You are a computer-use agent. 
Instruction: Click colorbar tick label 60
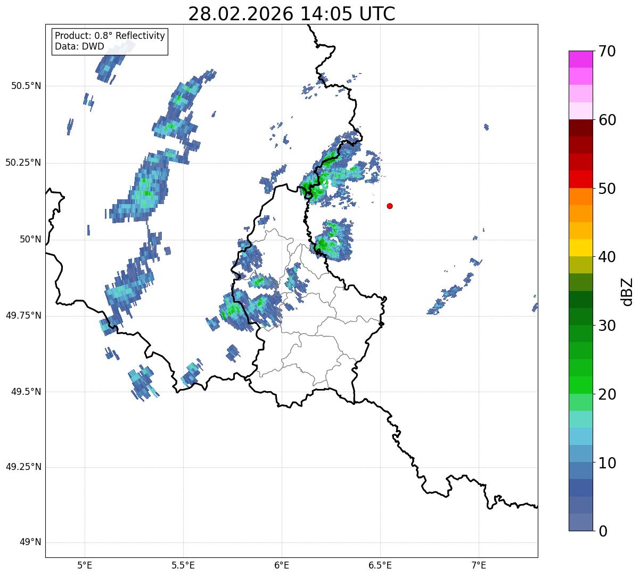click(x=608, y=120)
